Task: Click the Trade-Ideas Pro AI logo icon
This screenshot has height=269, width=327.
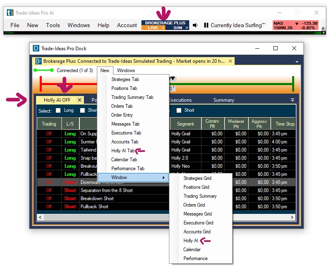Action: point(10,13)
